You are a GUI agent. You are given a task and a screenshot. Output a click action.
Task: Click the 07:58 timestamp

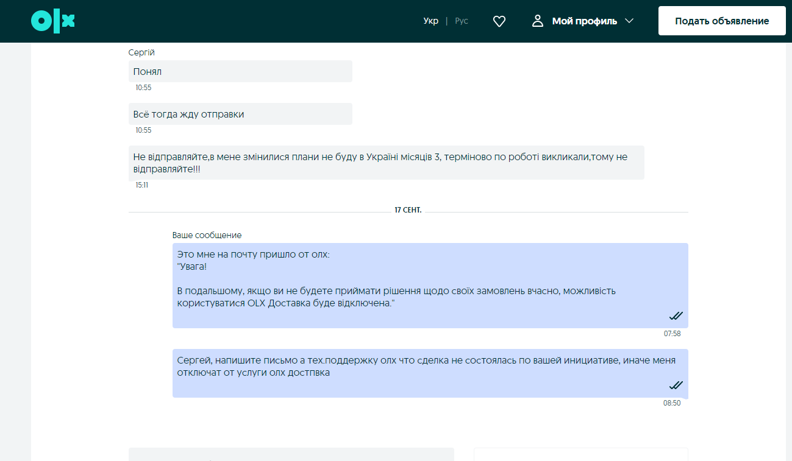672,334
